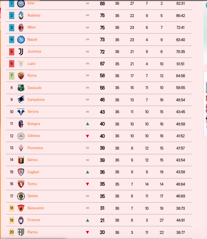Open the Sassuolo team name link
This screenshot has width=207, height=239.
point(34,87)
